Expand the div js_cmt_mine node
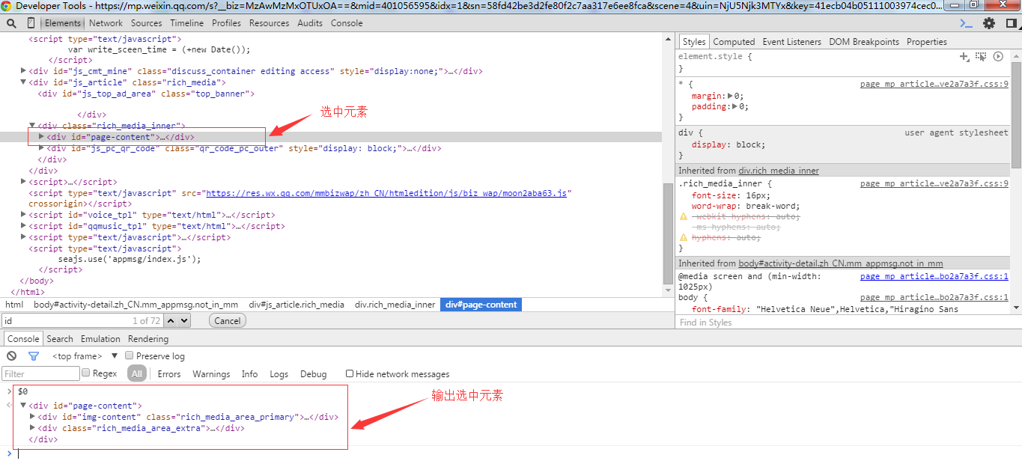This screenshot has width=1022, height=464. click(23, 71)
